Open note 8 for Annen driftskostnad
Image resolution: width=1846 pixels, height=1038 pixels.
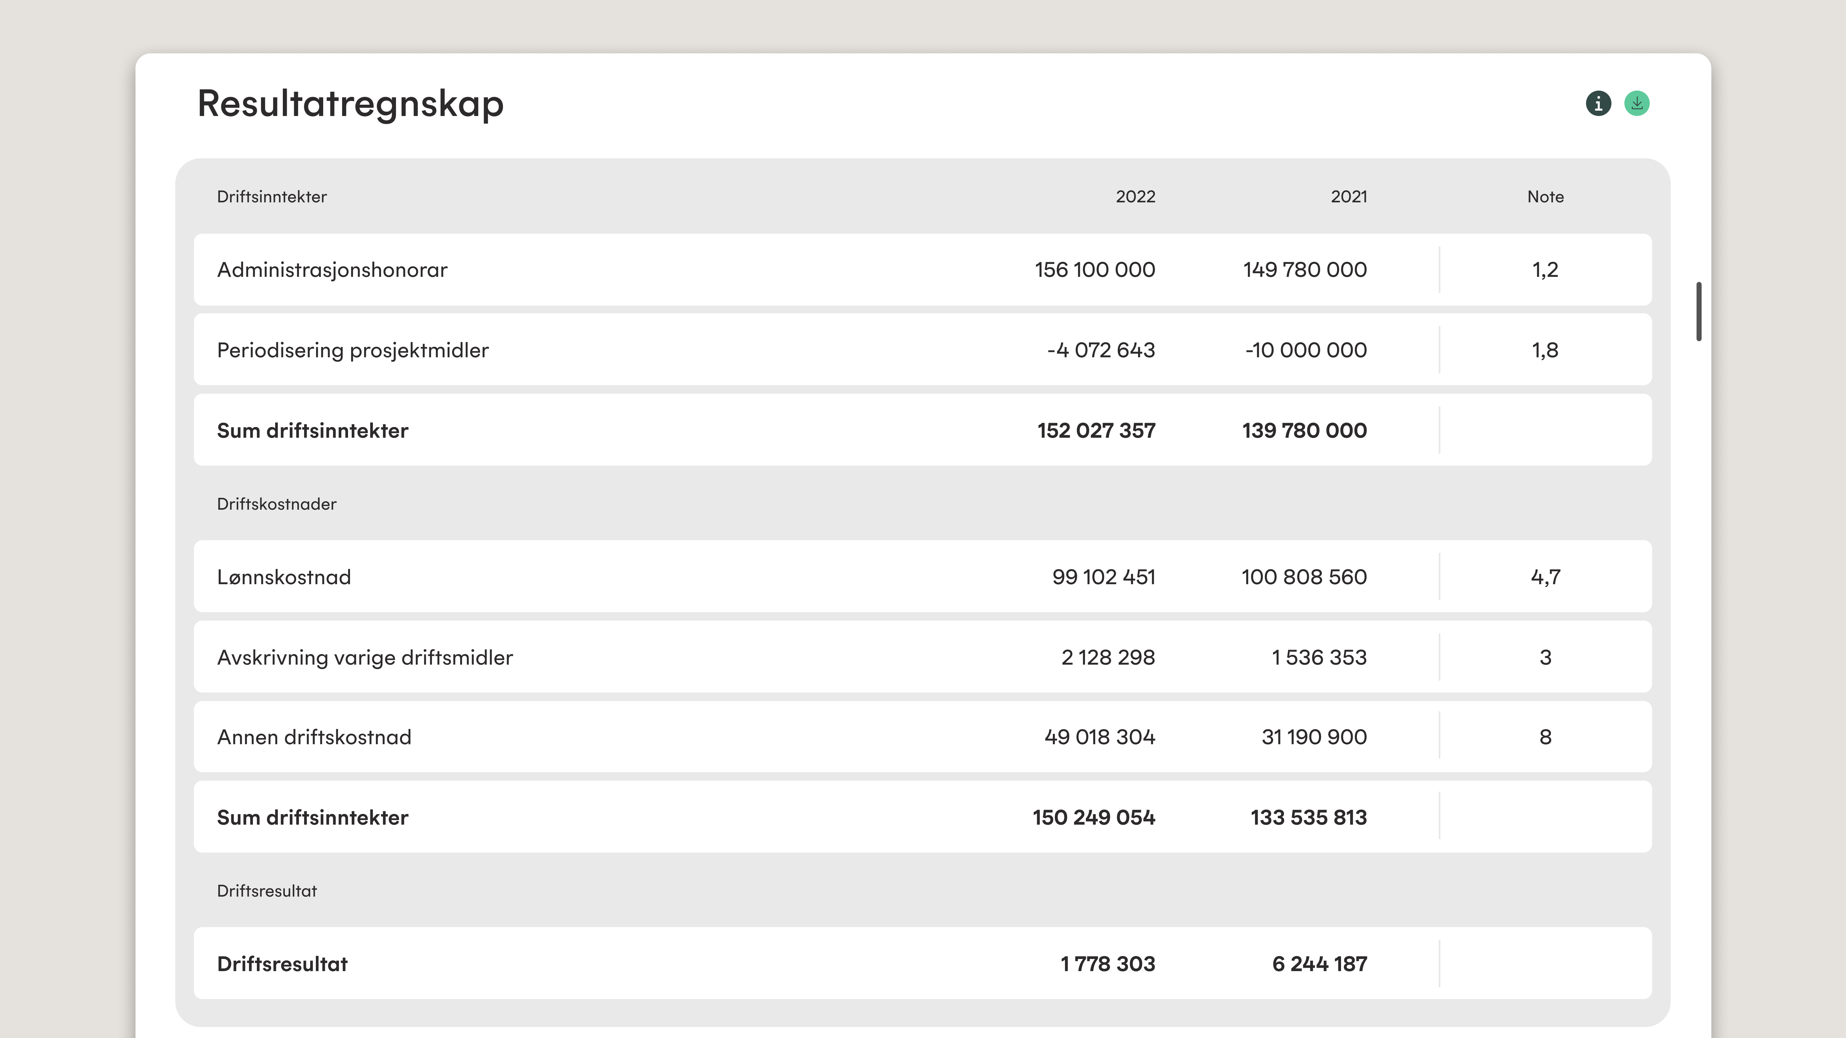point(1545,736)
